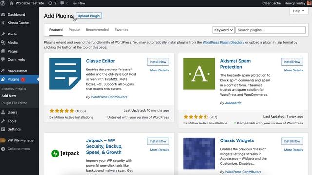The height and width of the screenshot is (175, 312).
Task: Open Installed Plugins submenu item
Action: 14,88
